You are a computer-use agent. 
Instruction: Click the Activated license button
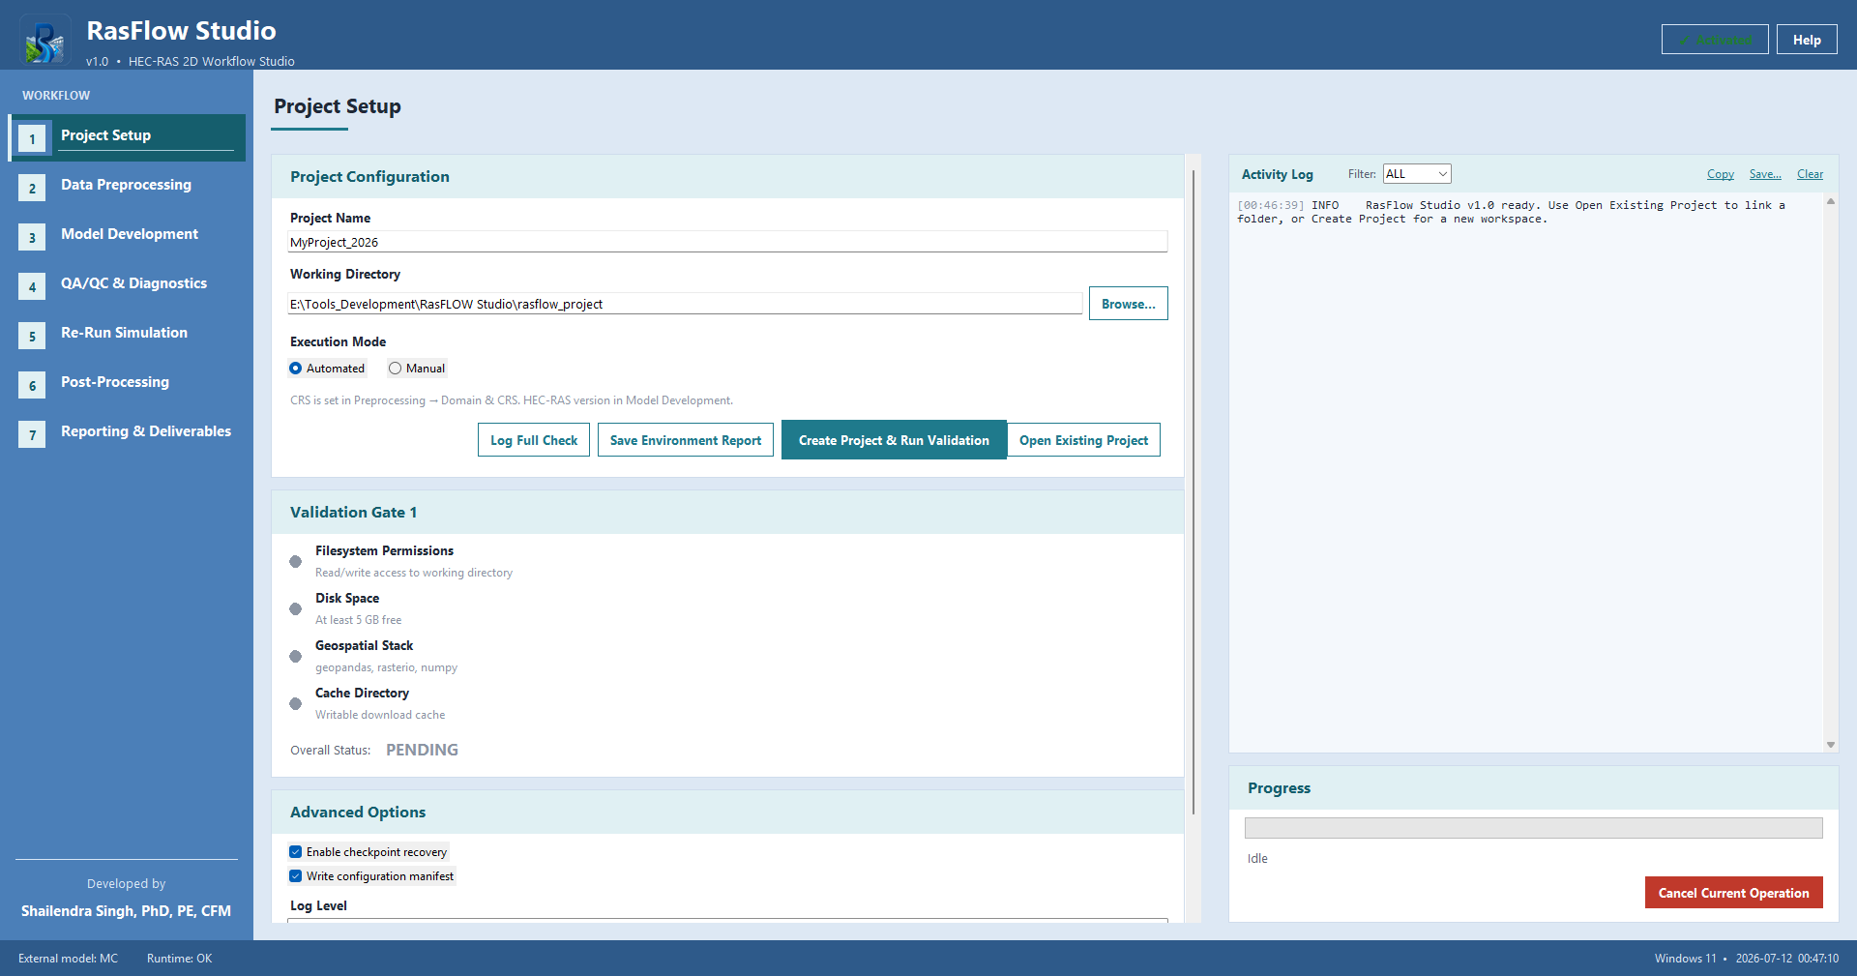(1715, 40)
